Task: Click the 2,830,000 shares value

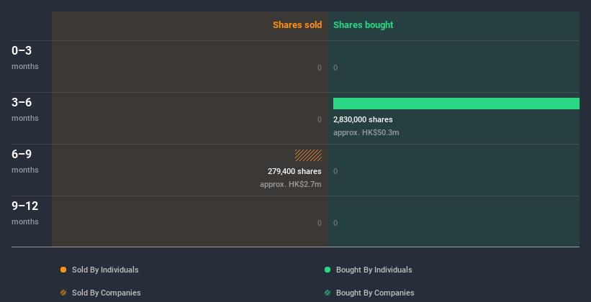Action: coord(363,119)
